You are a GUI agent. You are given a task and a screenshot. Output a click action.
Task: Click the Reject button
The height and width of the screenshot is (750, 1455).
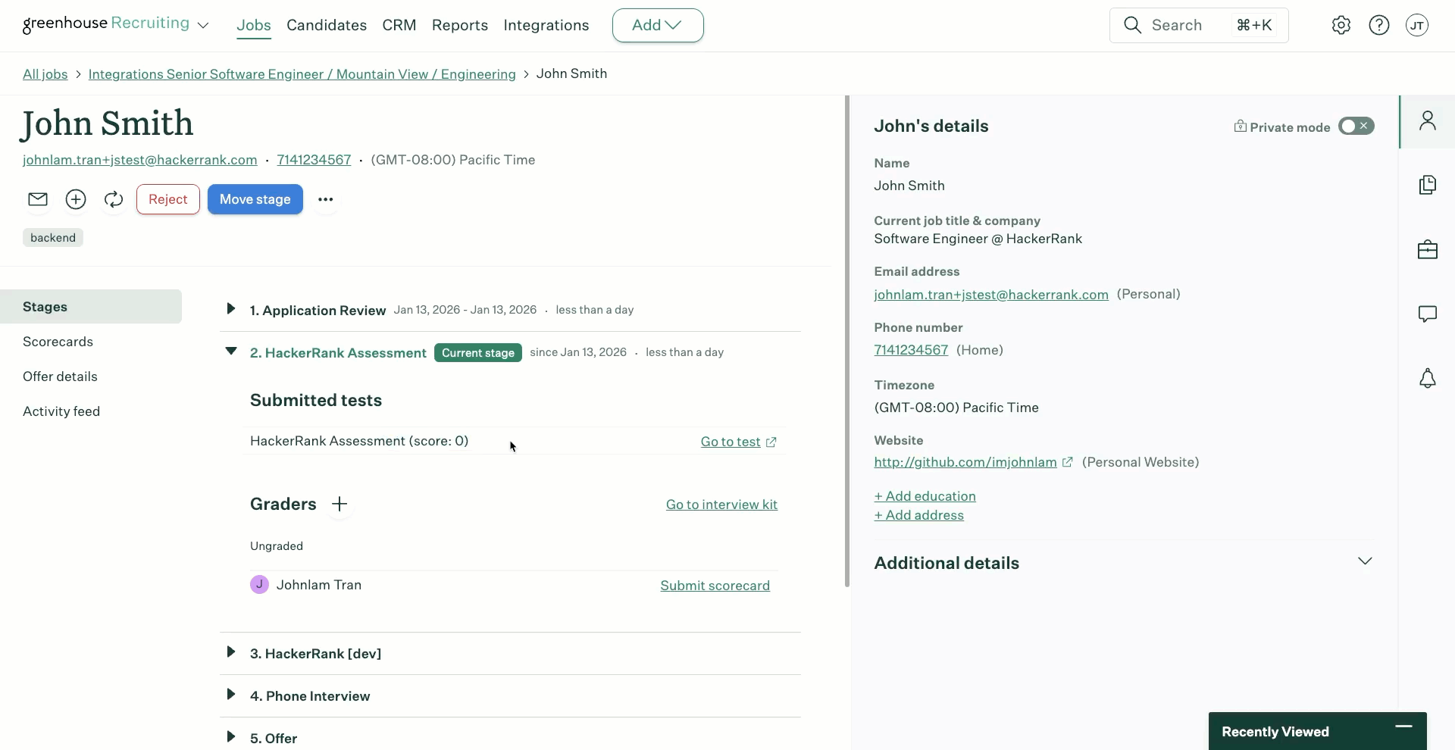[167, 199]
